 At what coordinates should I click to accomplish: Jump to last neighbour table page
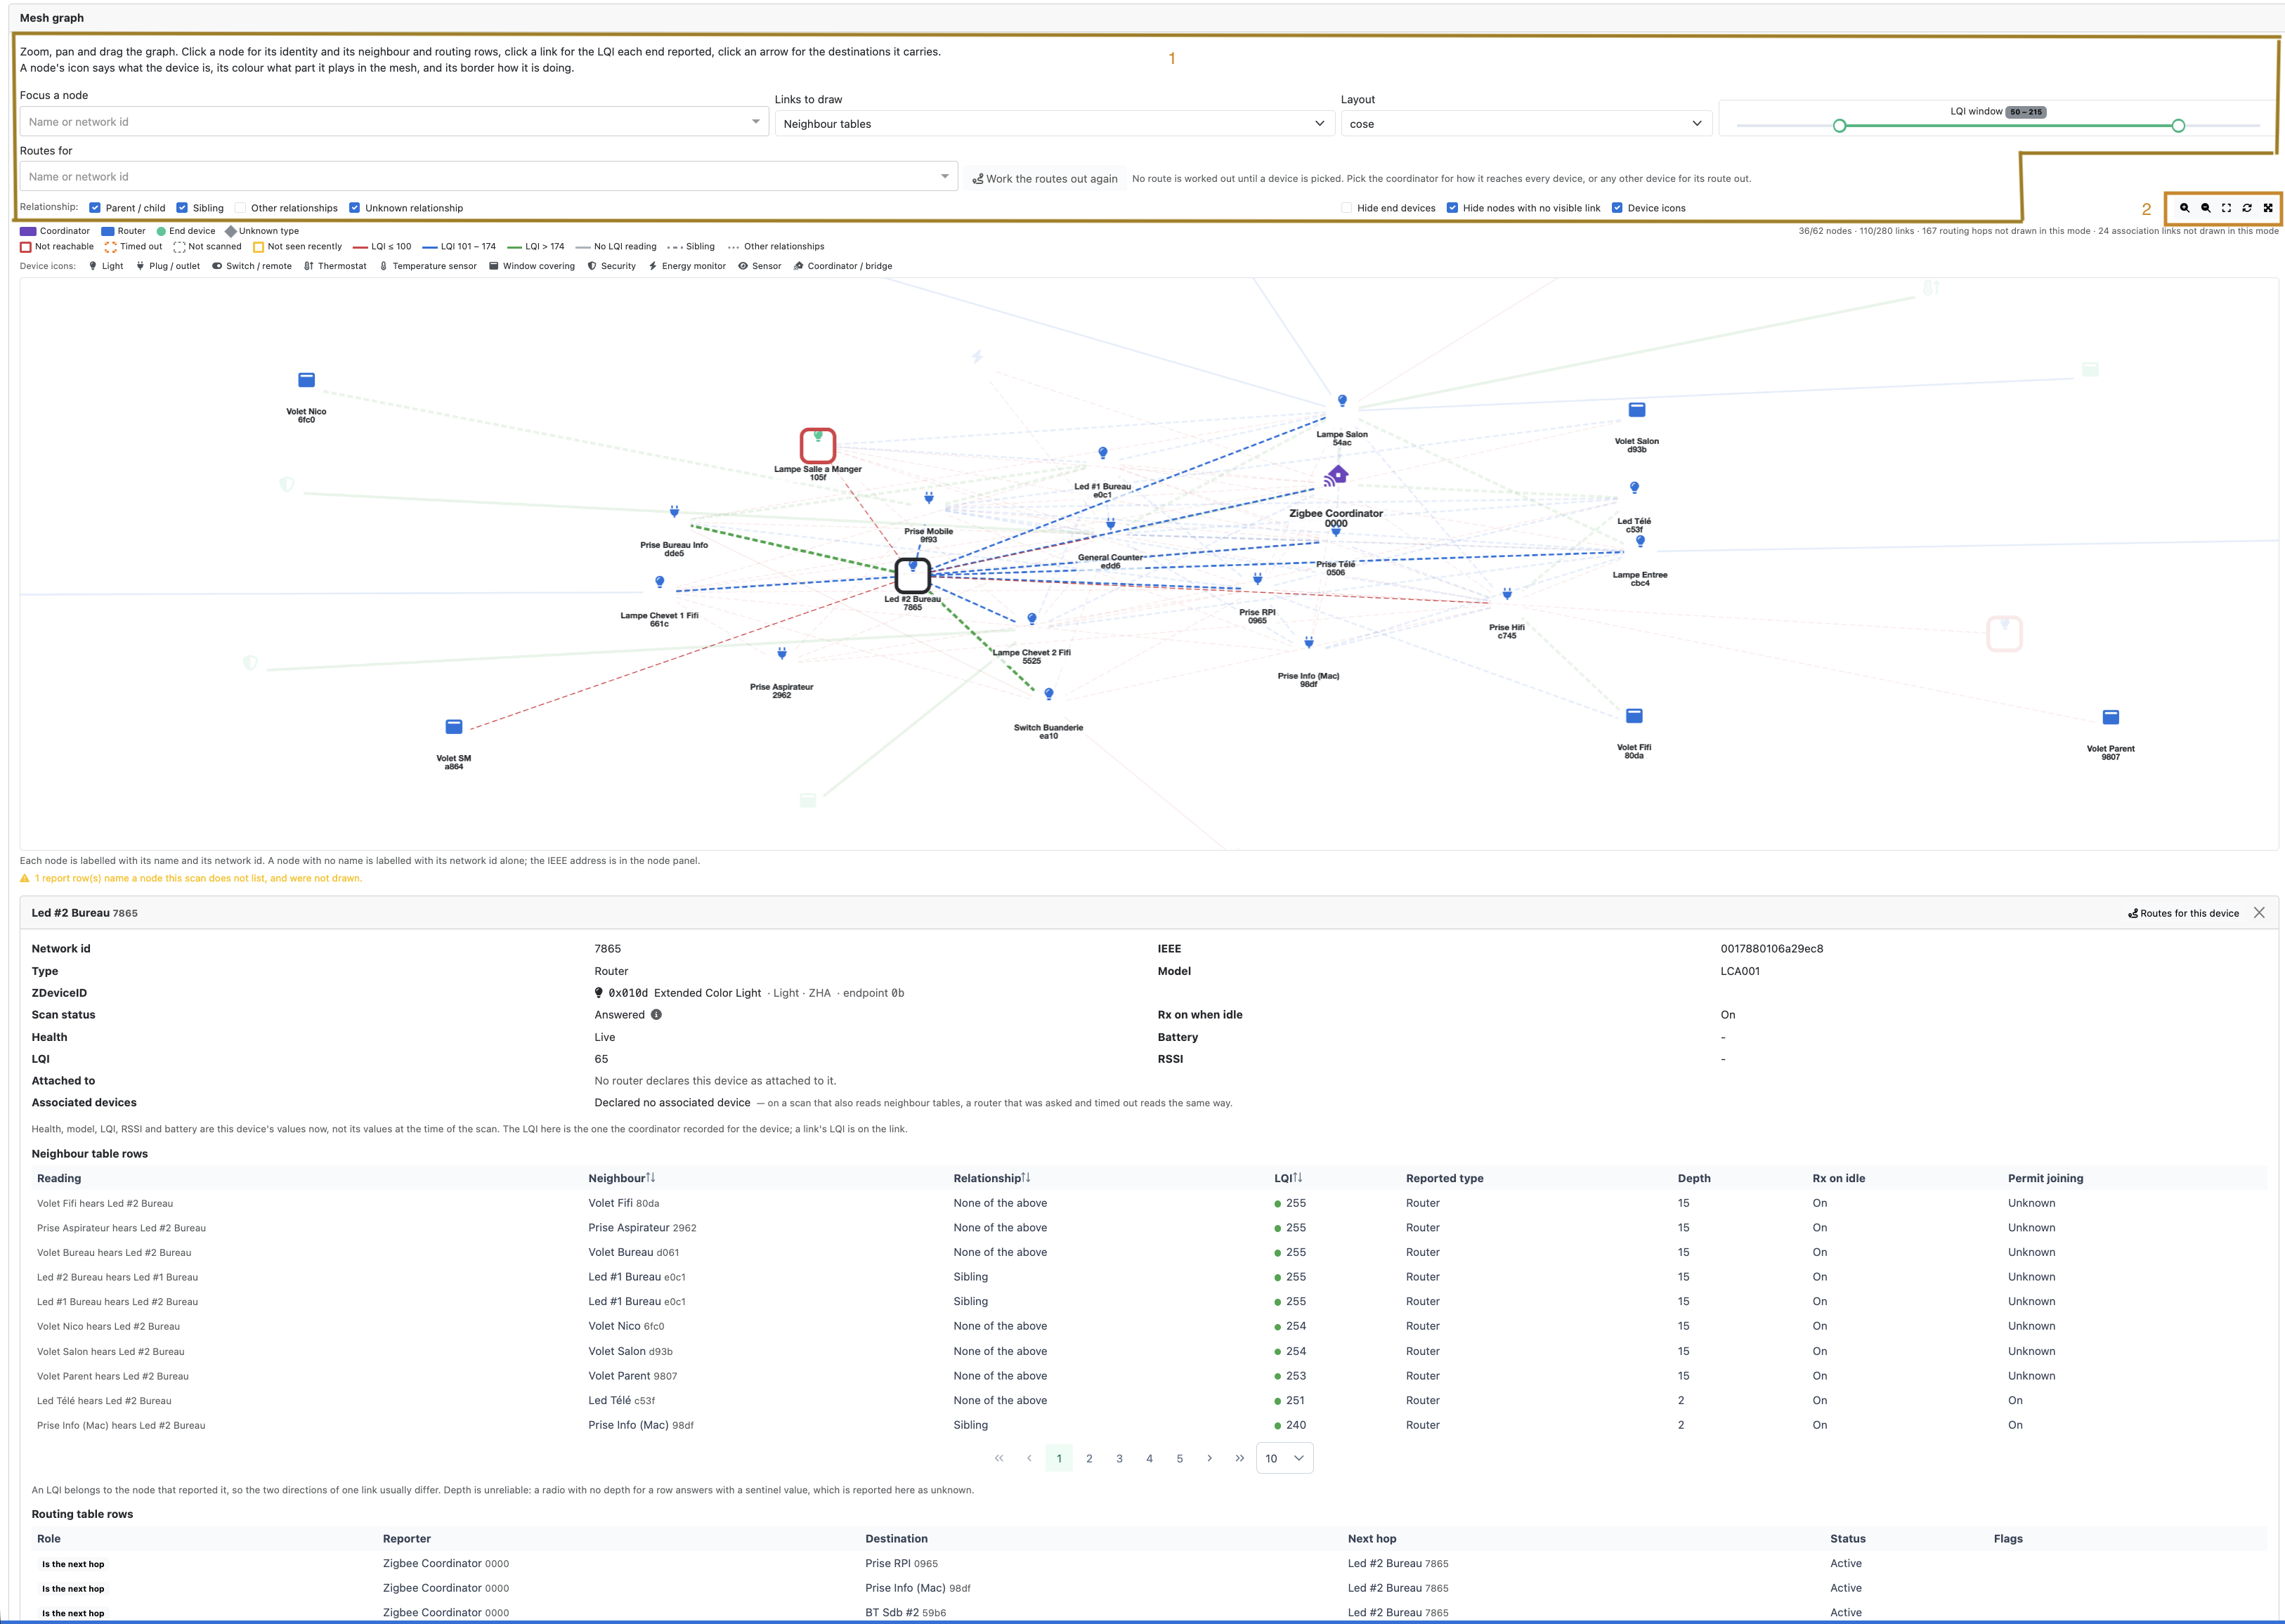(1239, 1458)
